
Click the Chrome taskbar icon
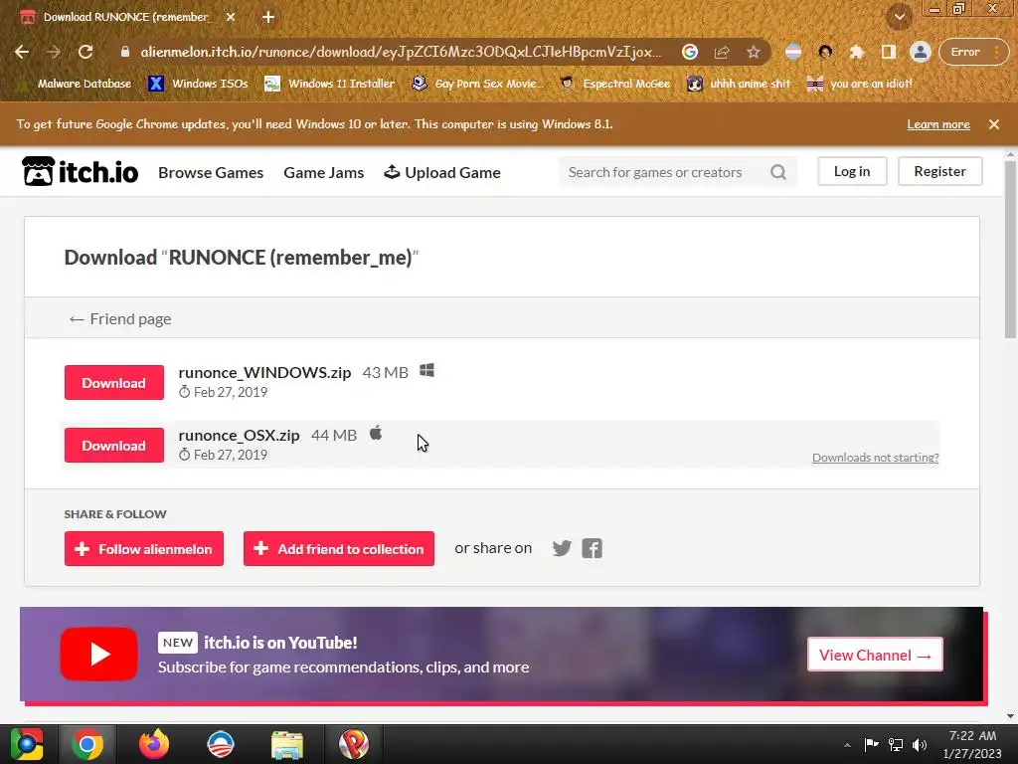[x=87, y=744]
